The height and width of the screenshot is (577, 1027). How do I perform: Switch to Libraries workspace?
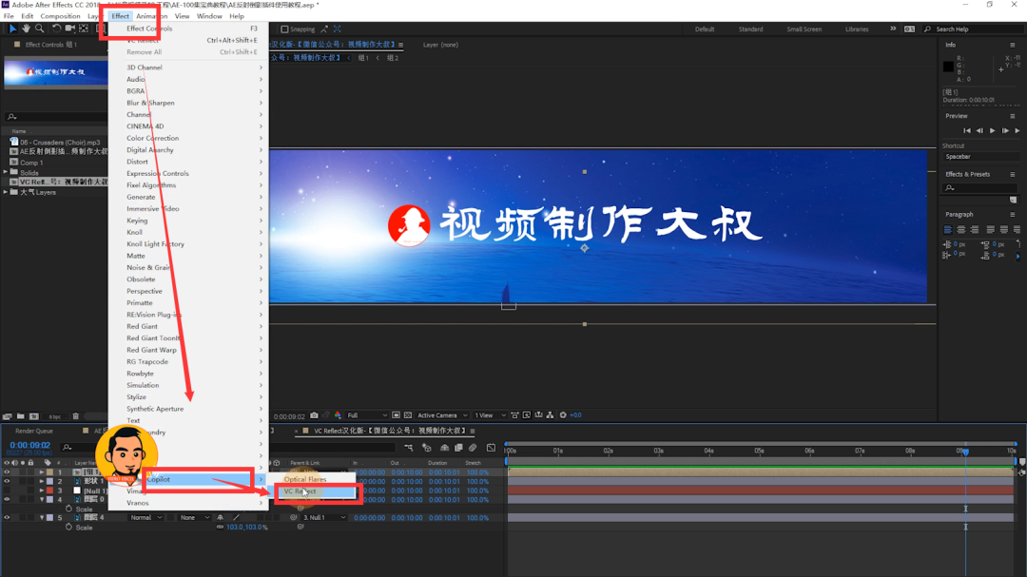[857, 29]
